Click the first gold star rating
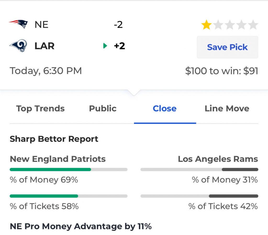This screenshot has height=235, width=268. 206,25
